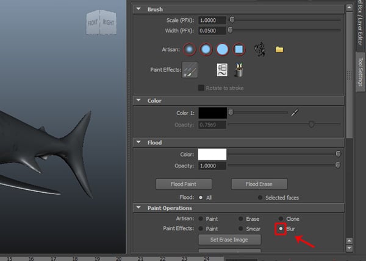The height and width of the screenshot is (261, 366).
Task: Select Paint Effects Blur radio button
Action: coord(281,229)
